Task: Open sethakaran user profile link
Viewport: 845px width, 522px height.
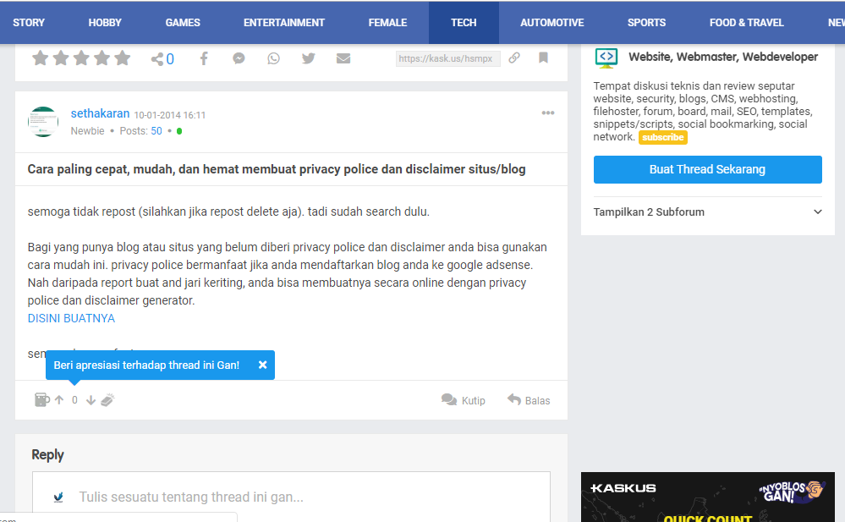Action: tap(101, 113)
